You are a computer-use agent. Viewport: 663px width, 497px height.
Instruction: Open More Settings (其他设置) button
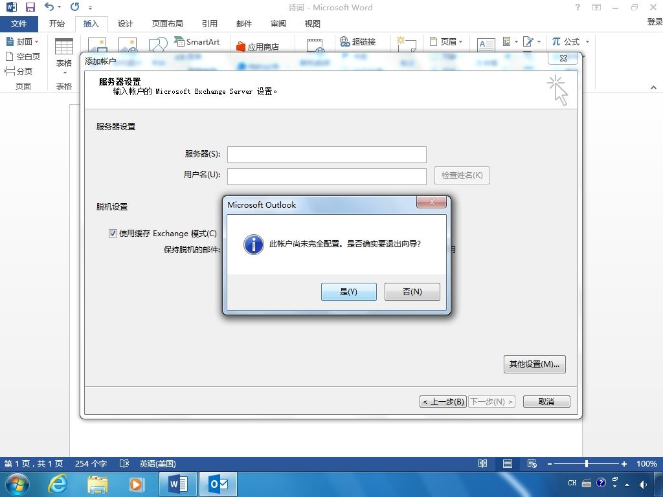pyautogui.click(x=534, y=364)
